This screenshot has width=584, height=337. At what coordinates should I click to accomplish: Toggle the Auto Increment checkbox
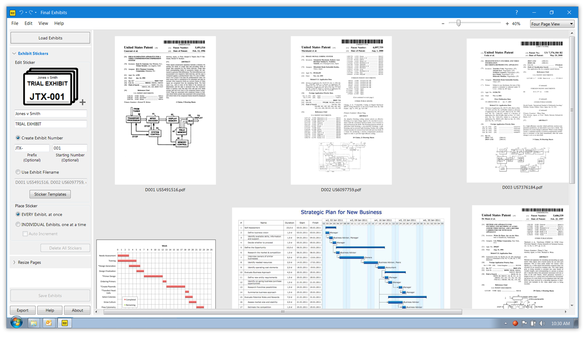tap(25, 234)
